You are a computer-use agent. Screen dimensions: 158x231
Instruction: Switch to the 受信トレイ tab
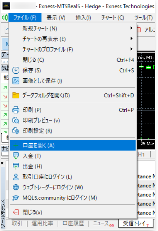pyautogui.click(x=136, y=223)
